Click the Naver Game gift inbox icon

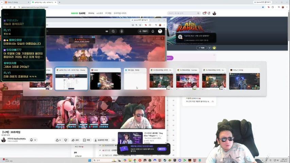(204, 13)
